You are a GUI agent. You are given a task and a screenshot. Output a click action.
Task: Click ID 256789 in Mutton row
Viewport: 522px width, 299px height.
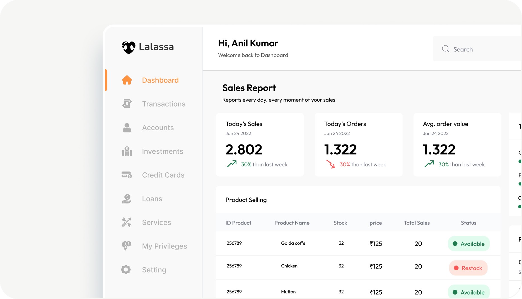click(x=234, y=292)
